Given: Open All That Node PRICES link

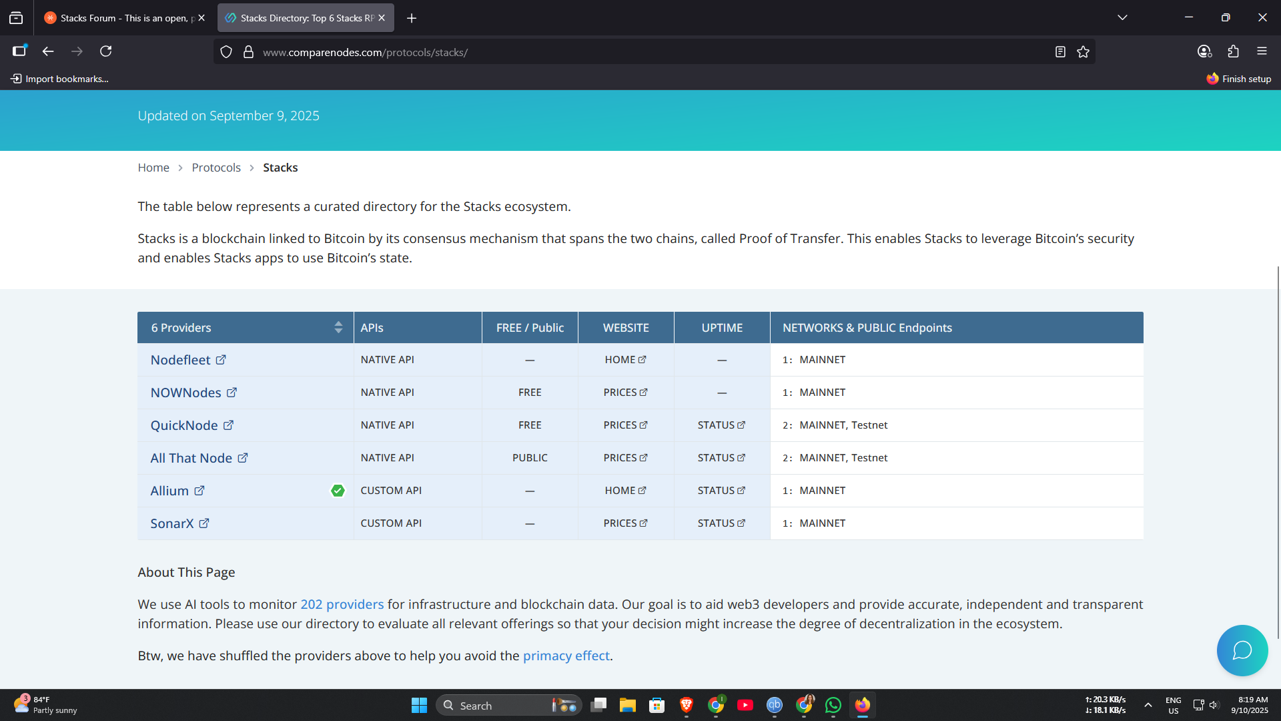Looking at the screenshot, I should click(x=625, y=458).
